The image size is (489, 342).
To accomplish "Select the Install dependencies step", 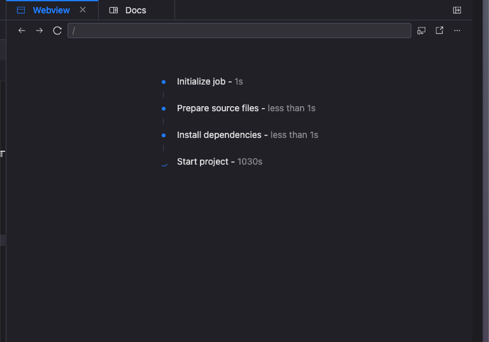I will coord(247,135).
